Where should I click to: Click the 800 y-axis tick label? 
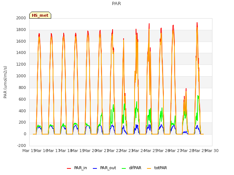tap(22, 87)
